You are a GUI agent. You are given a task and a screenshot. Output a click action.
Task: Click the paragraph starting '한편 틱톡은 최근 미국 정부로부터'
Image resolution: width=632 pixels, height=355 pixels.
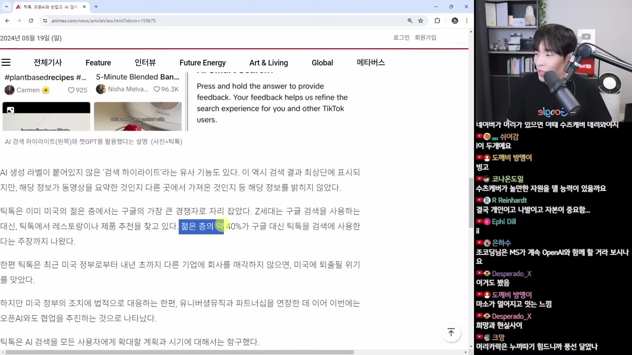tap(180, 272)
